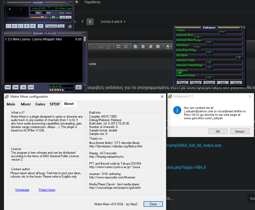The width and height of the screenshot is (255, 210).
Task: Click the scrolling song title display
Action: point(51,8)
